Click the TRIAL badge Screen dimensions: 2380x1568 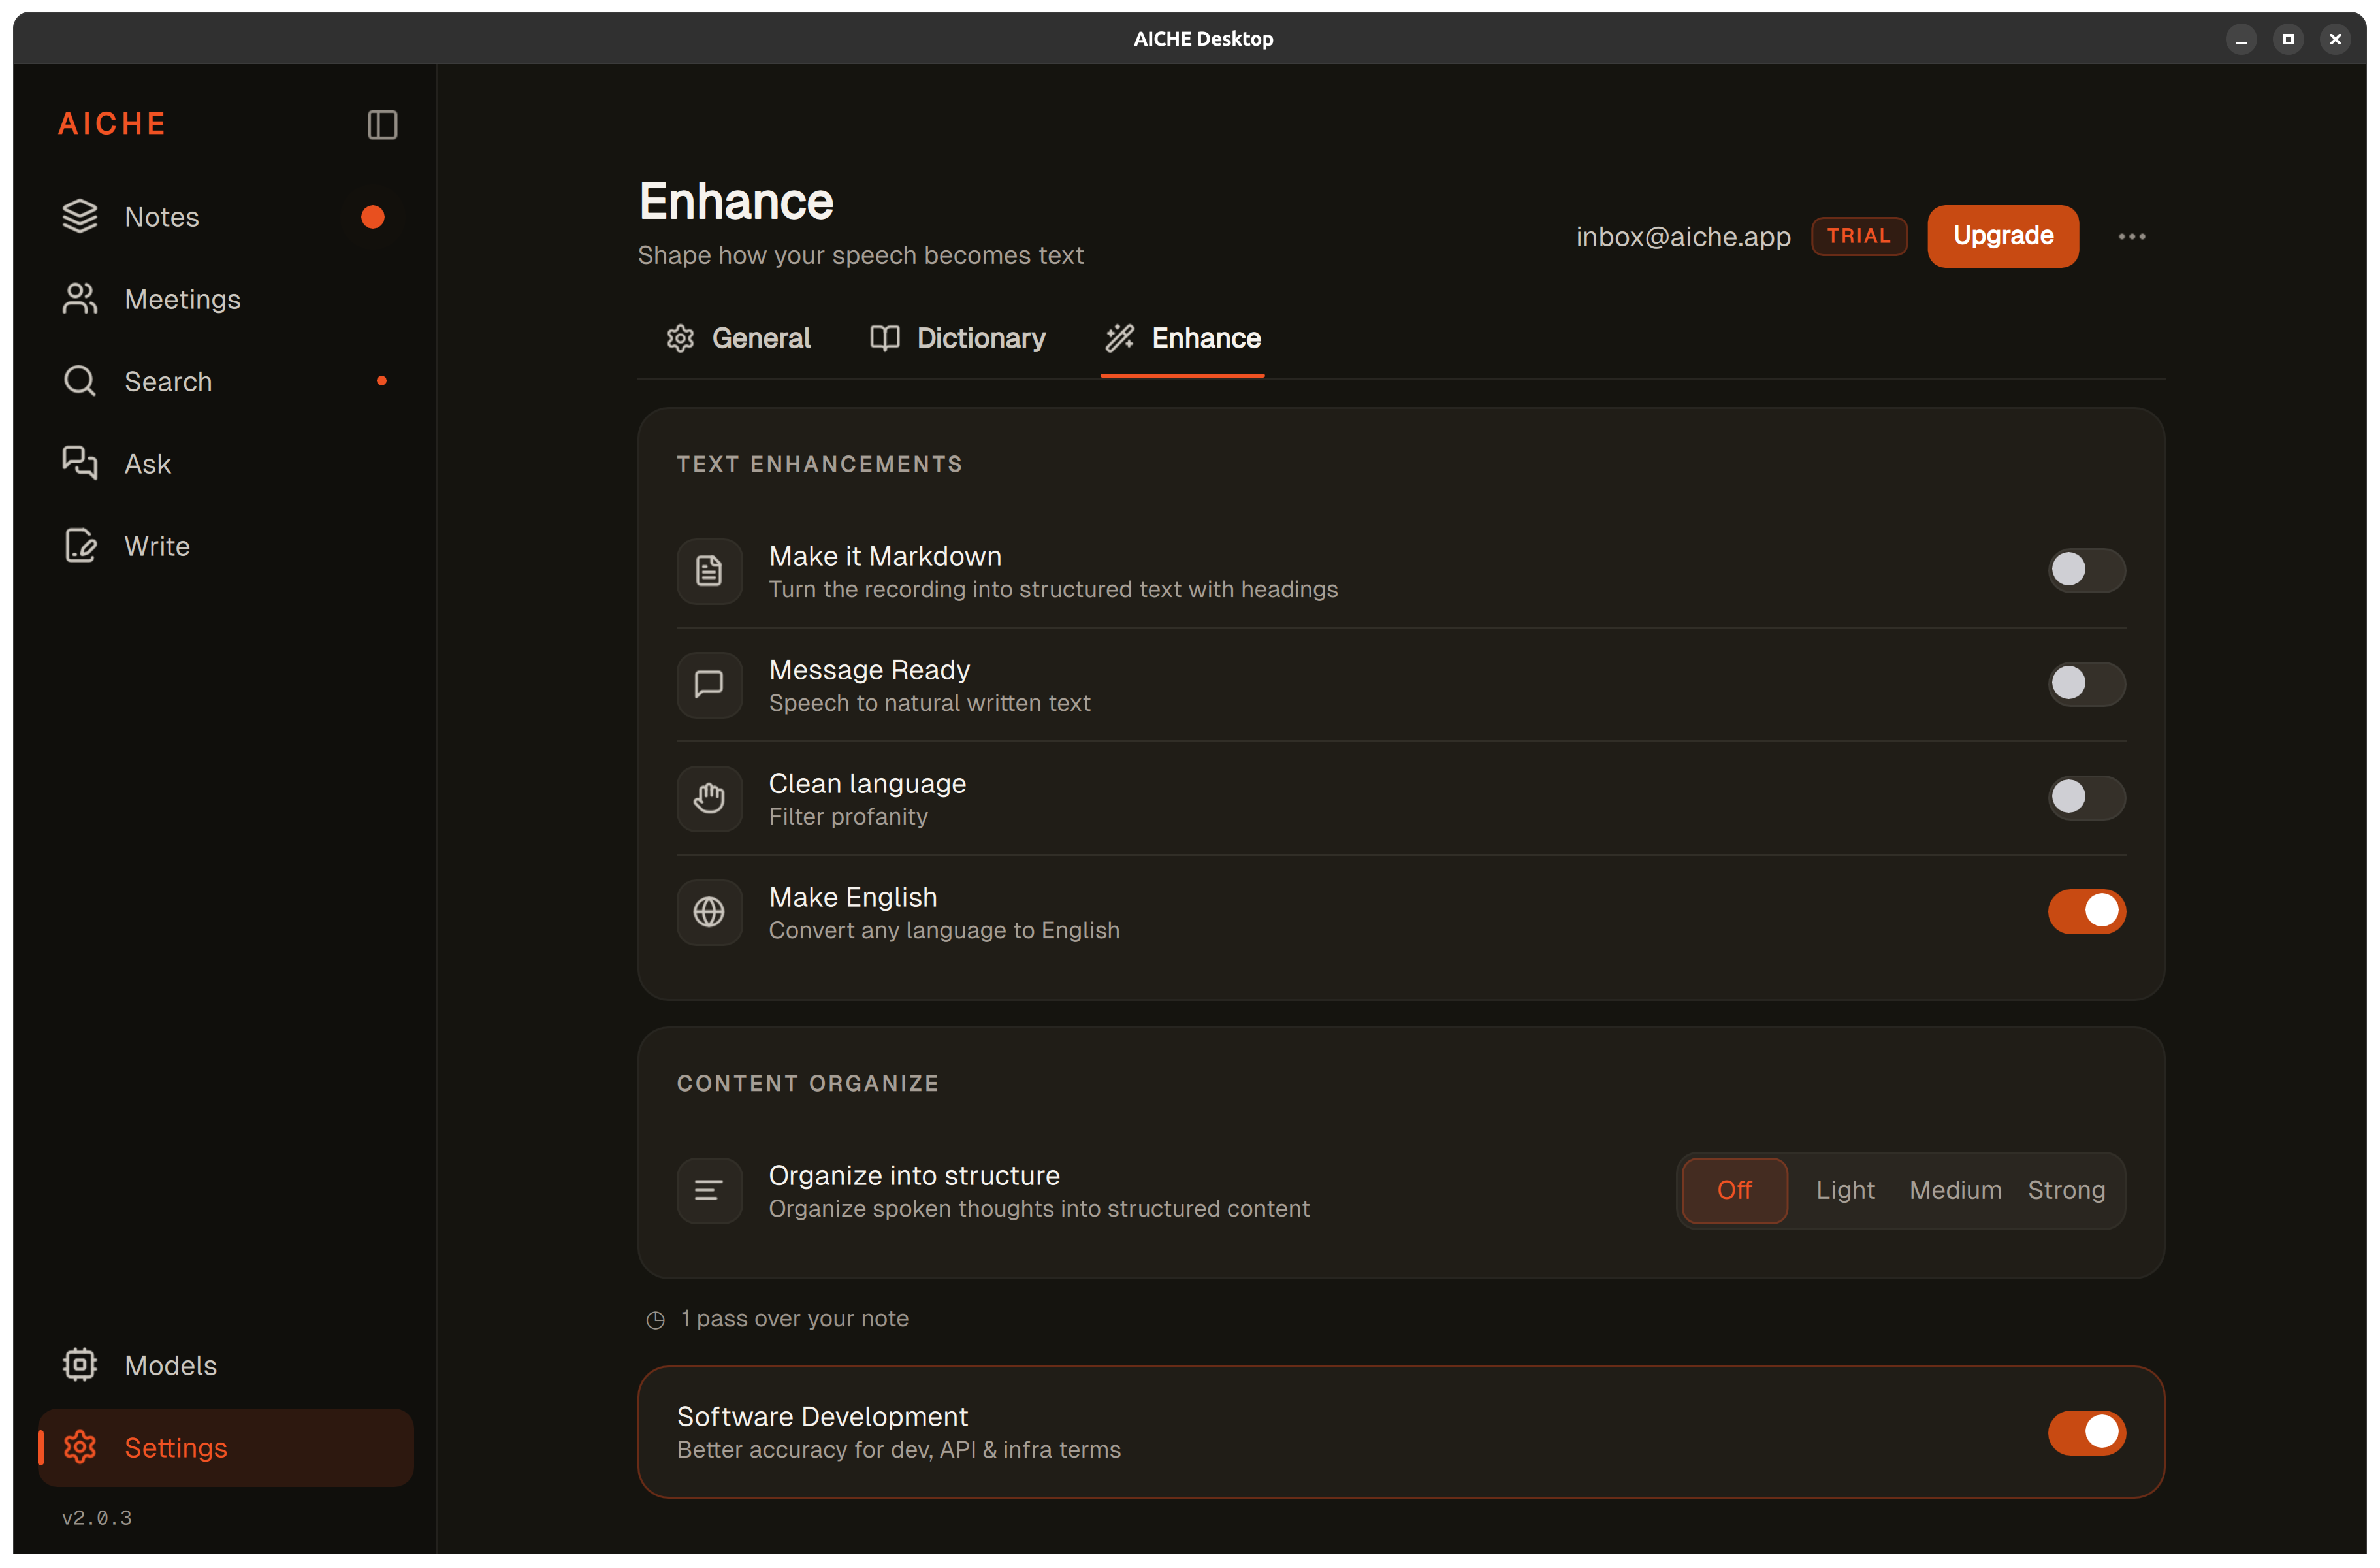[x=1859, y=236]
